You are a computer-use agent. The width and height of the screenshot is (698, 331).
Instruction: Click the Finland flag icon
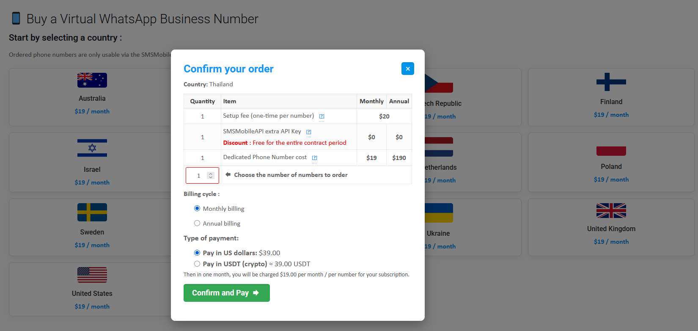tap(611, 82)
